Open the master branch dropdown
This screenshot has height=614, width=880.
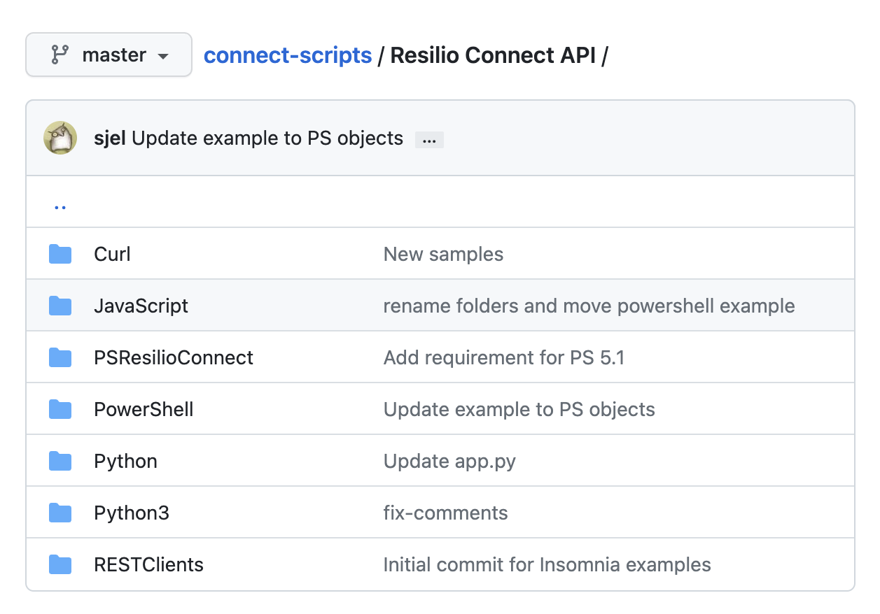[109, 55]
